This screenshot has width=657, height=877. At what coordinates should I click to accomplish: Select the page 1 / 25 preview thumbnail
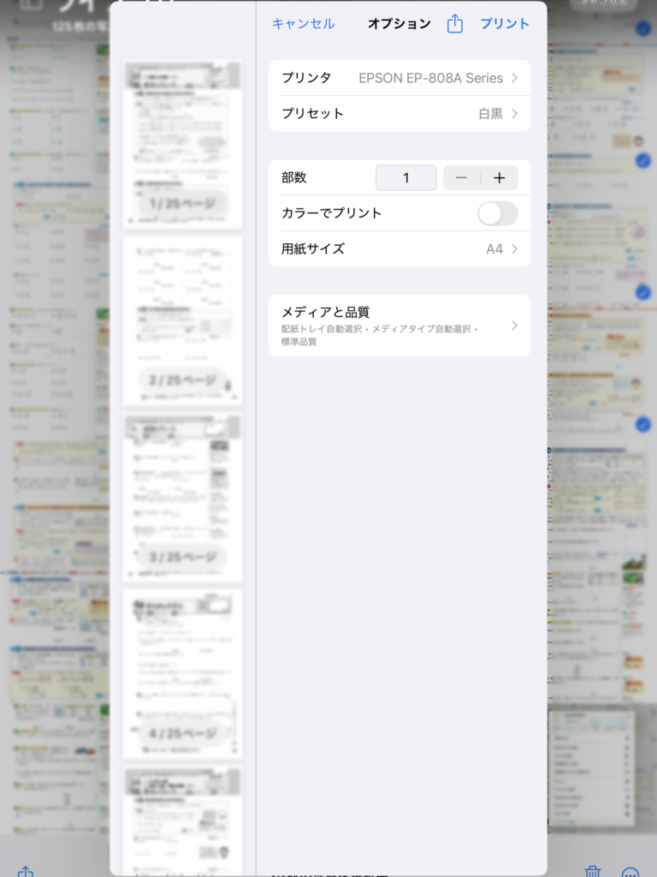point(182,144)
